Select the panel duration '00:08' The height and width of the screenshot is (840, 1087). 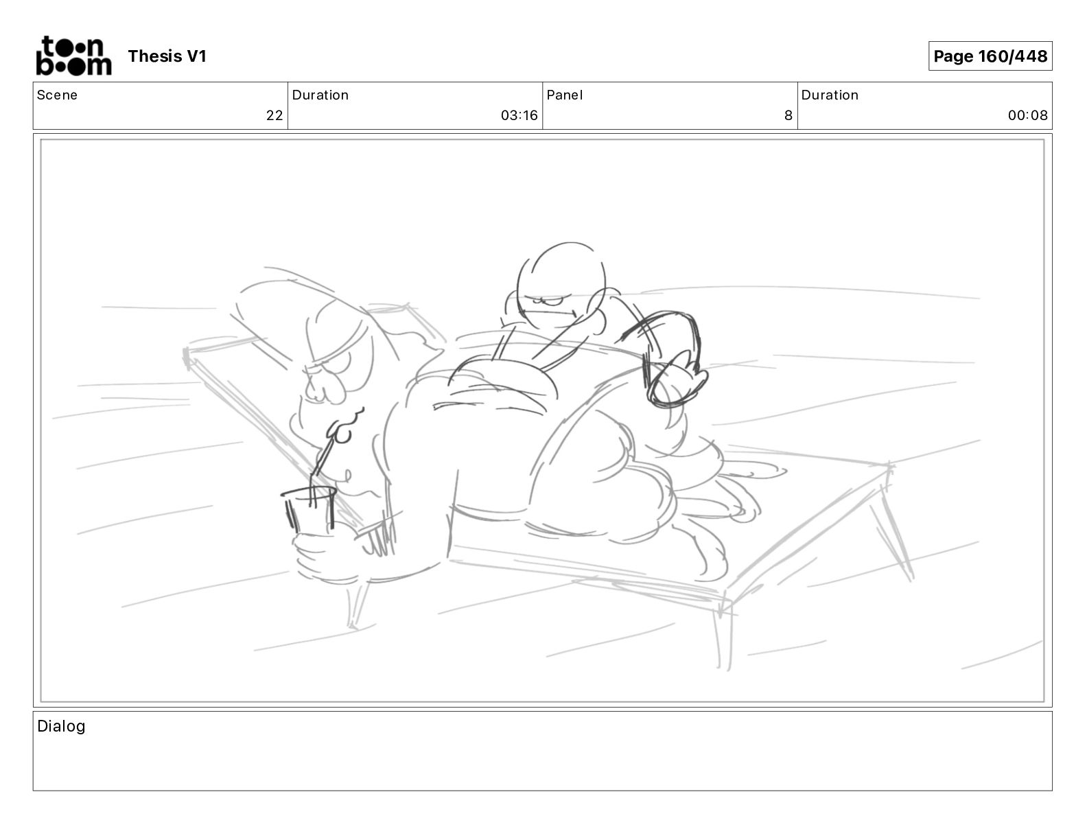[x=1028, y=115]
